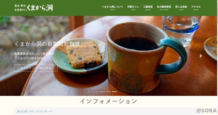Viewport: 218px width, 115px height.
Task: Navigate to 三線教室 sanshin page
Action: tap(148, 8)
